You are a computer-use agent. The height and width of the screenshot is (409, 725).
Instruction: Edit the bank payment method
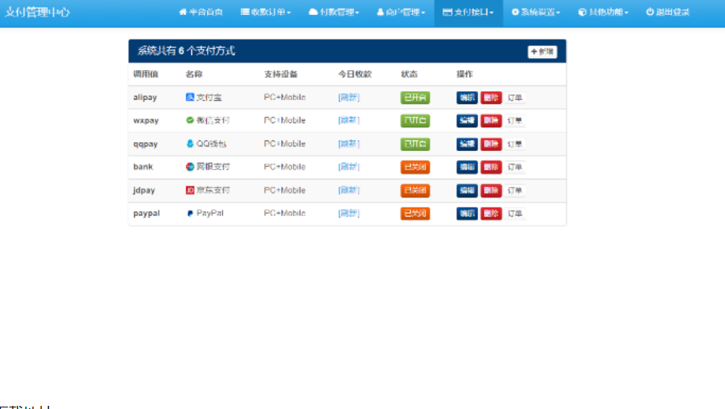[467, 168]
